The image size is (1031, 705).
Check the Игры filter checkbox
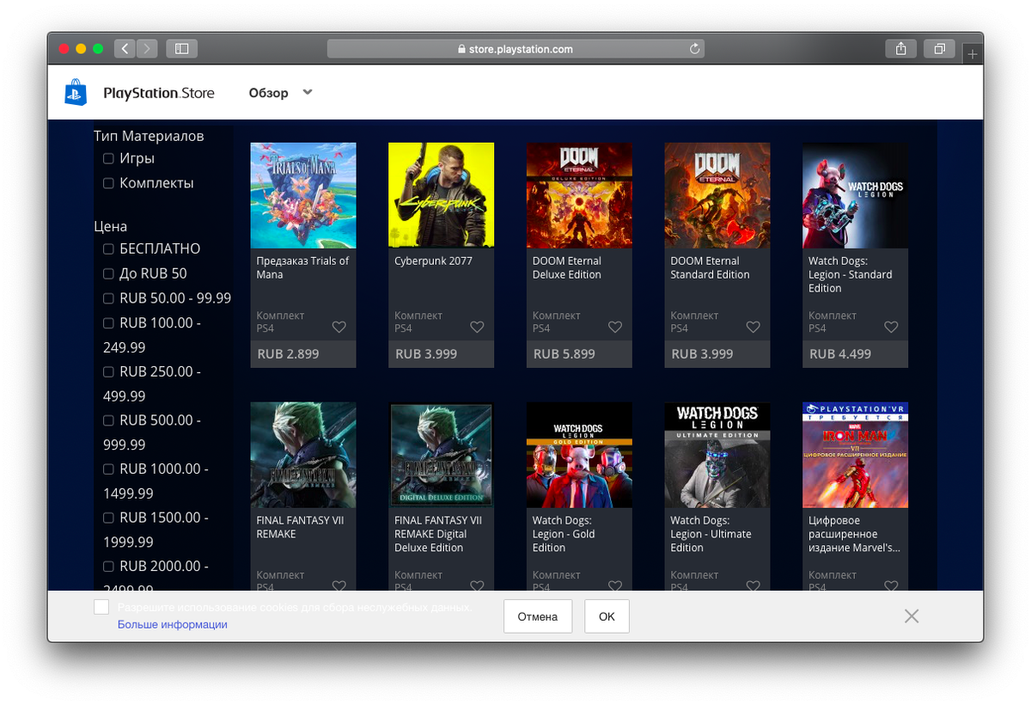point(108,158)
